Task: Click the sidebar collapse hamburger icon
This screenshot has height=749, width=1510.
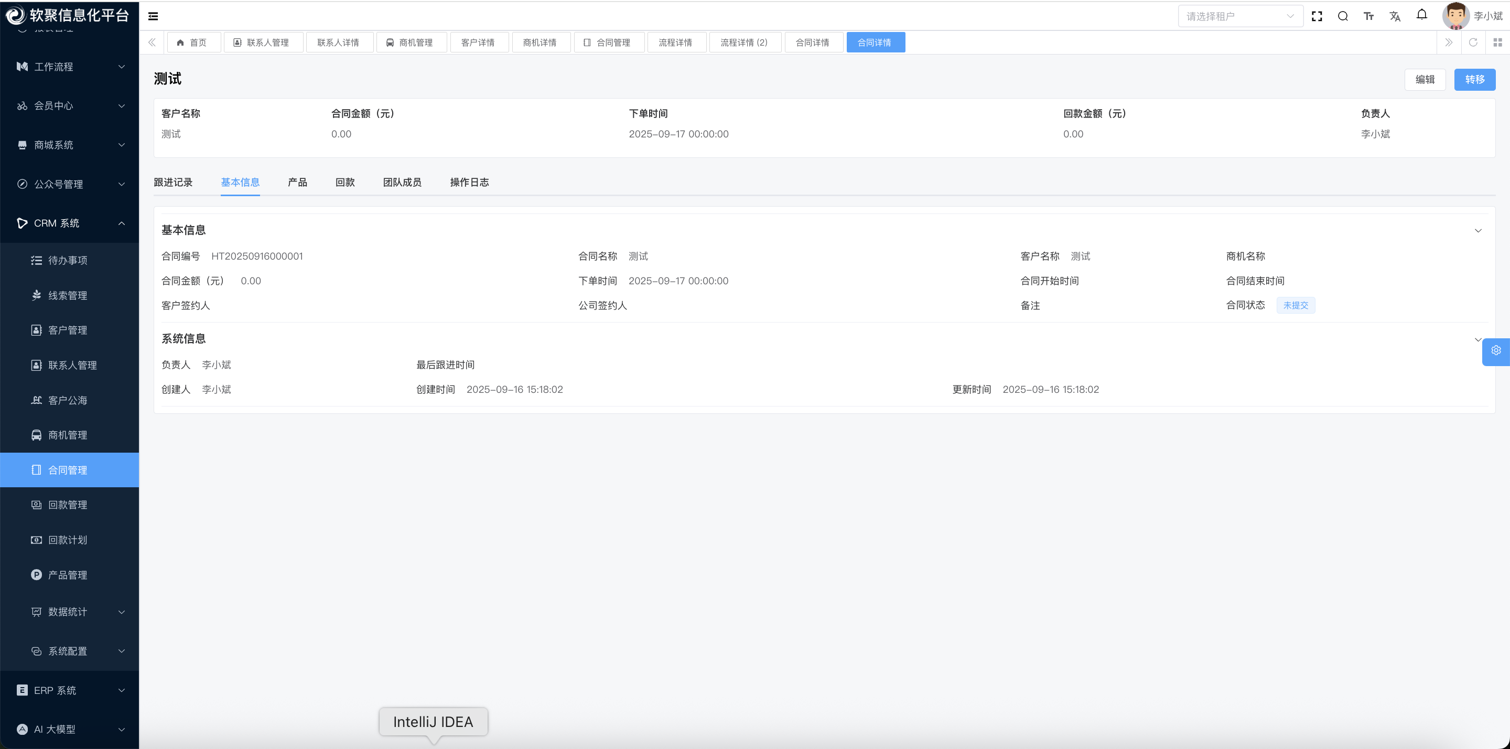Action: [x=153, y=16]
